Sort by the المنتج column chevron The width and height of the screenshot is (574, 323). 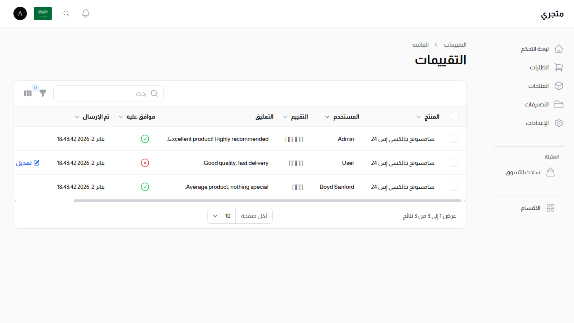click(x=419, y=116)
